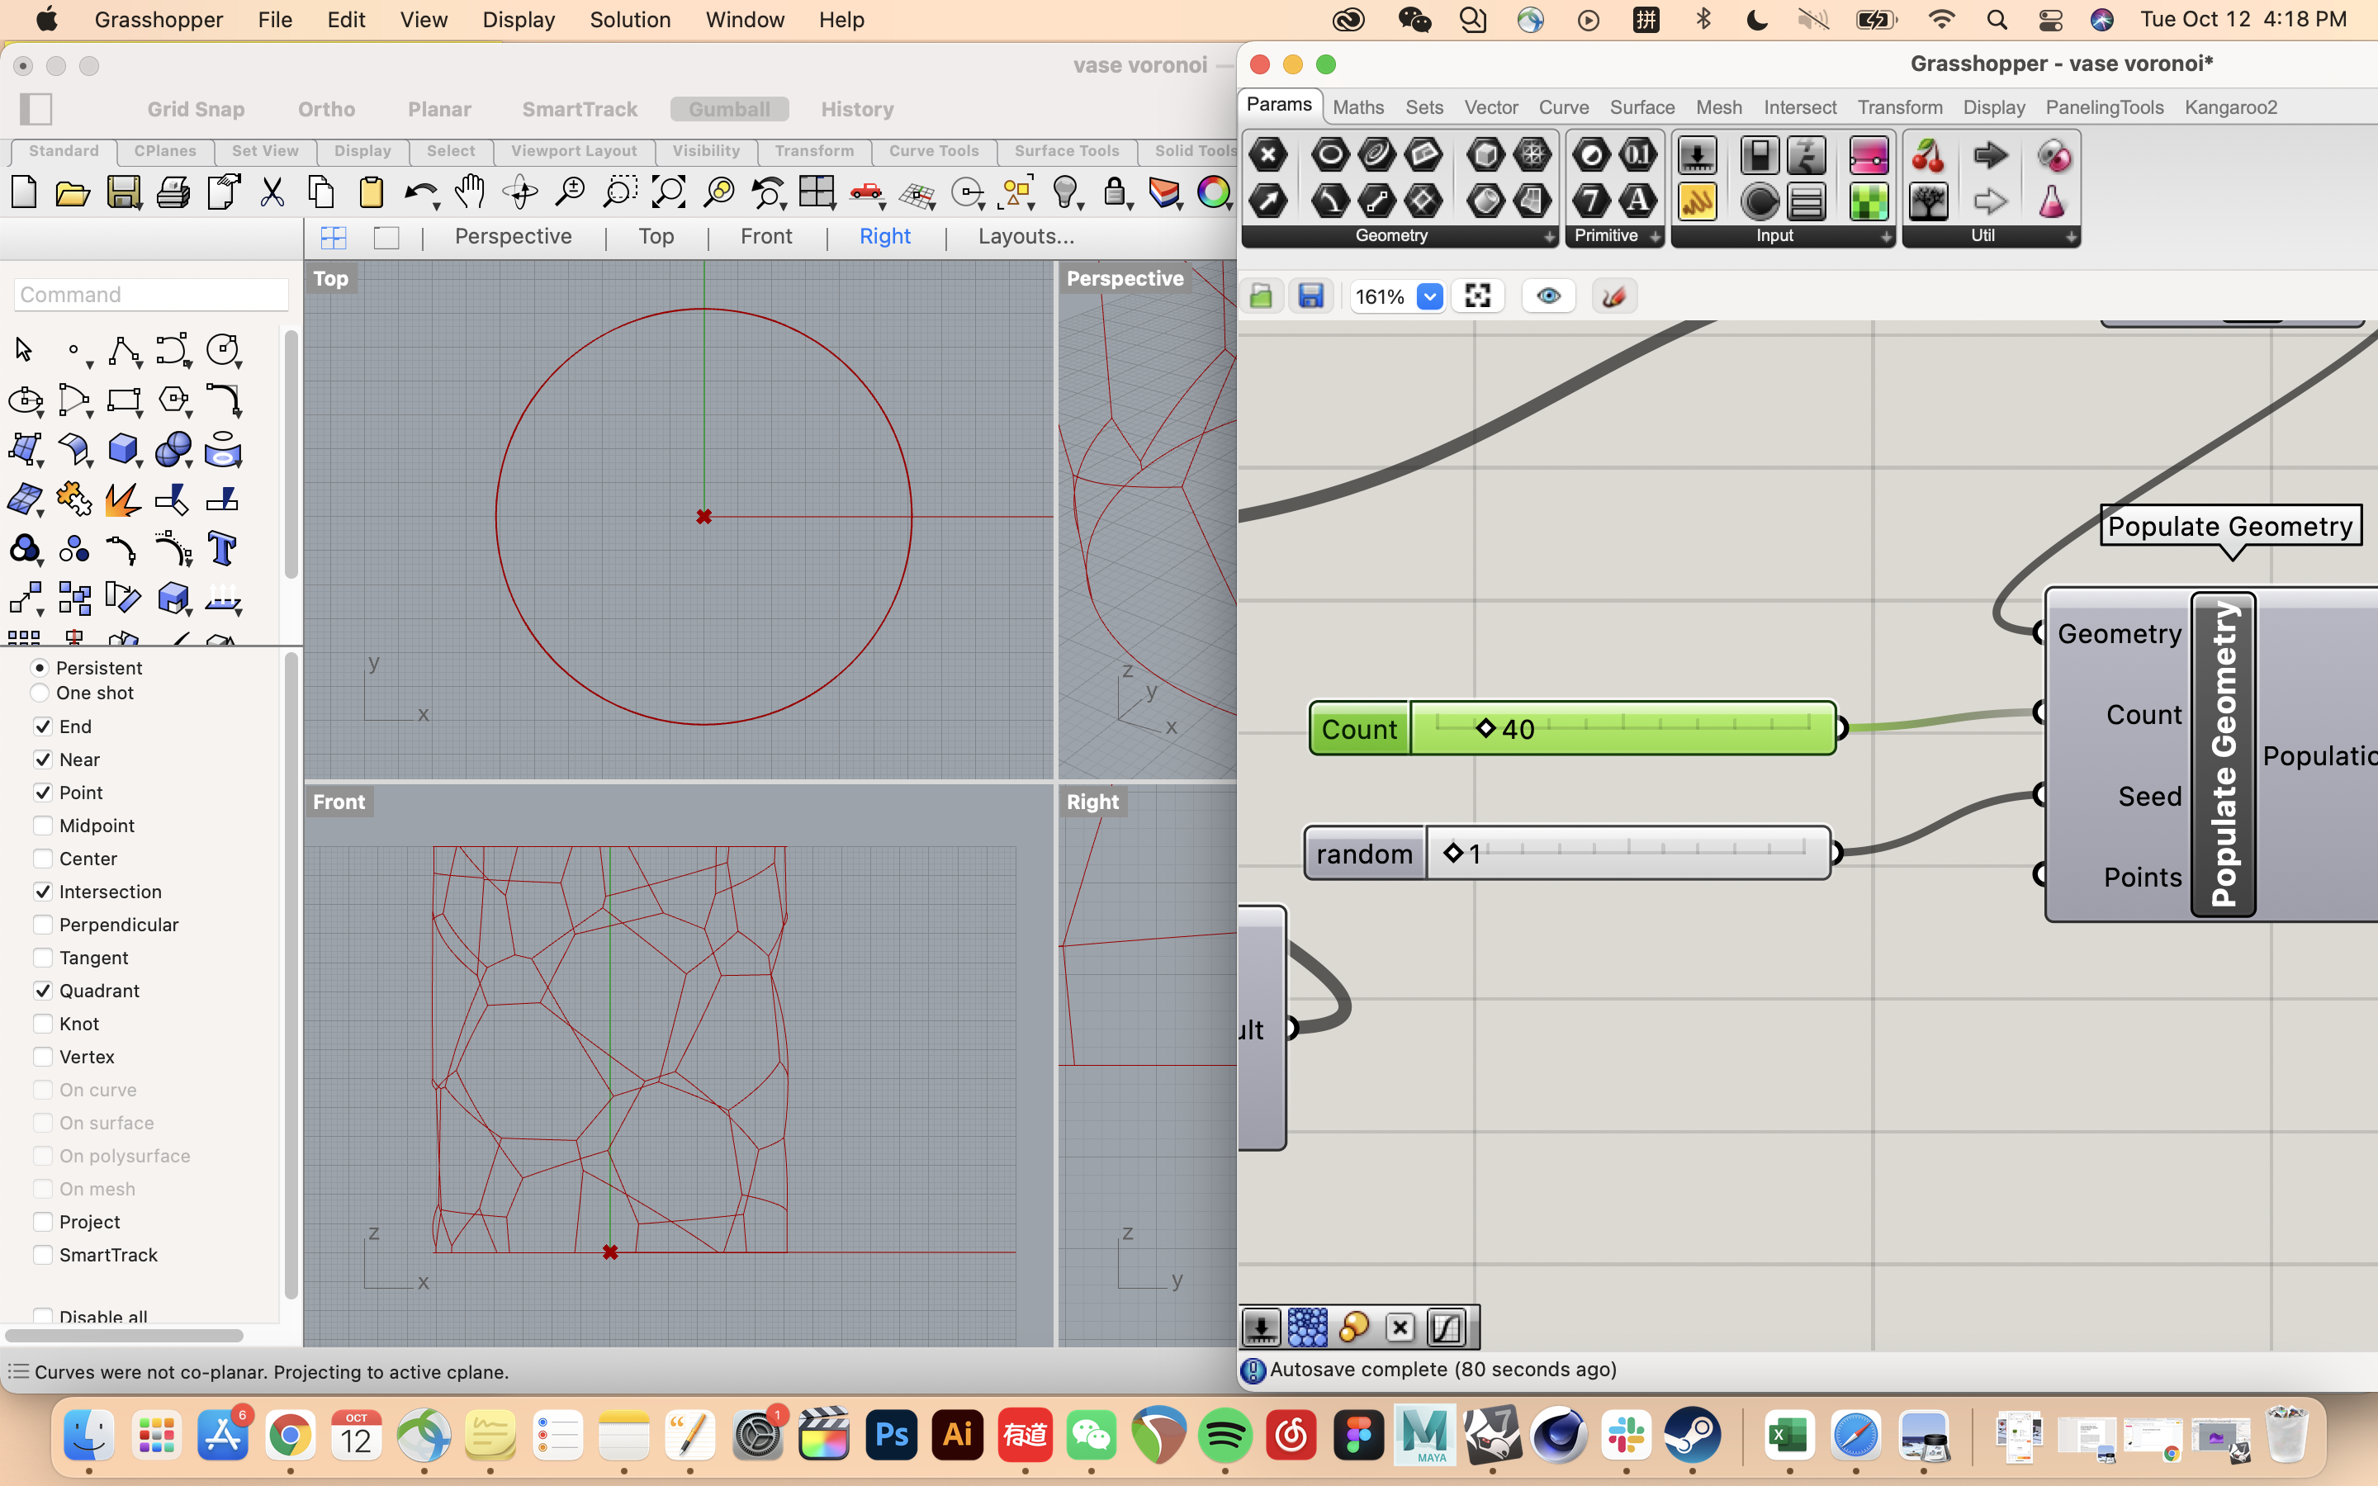This screenshot has width=2378, height=1486.
Task: Enable the Midpoint object snap
Action: click(43, 826)
